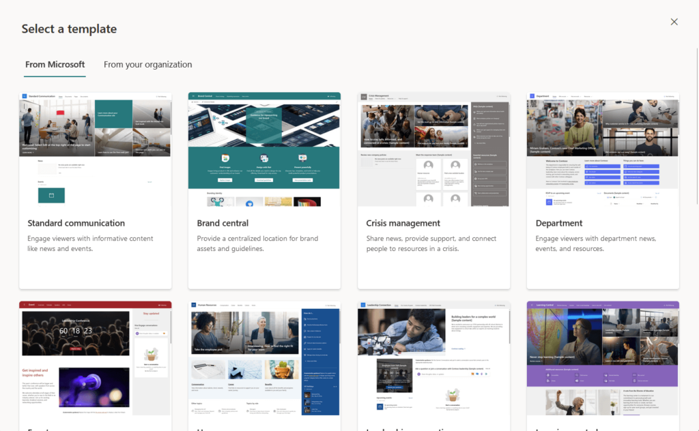Viewport: 699px width, 431px height.
Task: Choose the Human Resources template preview
Action: pos(264,359)
